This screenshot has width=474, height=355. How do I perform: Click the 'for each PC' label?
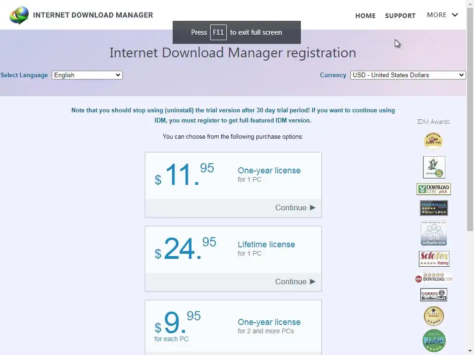coord(171,339)
